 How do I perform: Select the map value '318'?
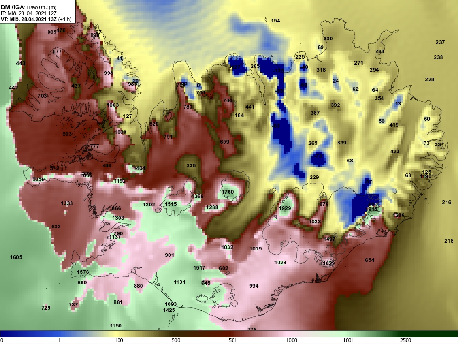(x=321, y=70)
